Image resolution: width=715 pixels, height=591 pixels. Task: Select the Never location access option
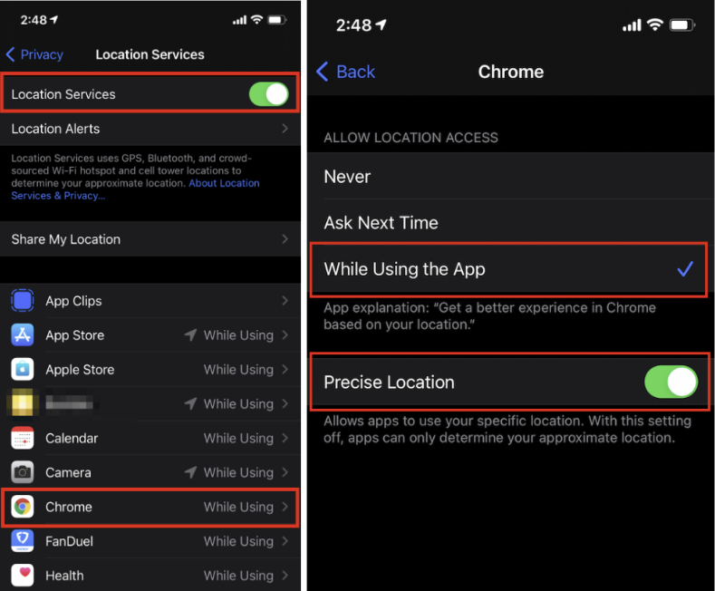[511, 177]
